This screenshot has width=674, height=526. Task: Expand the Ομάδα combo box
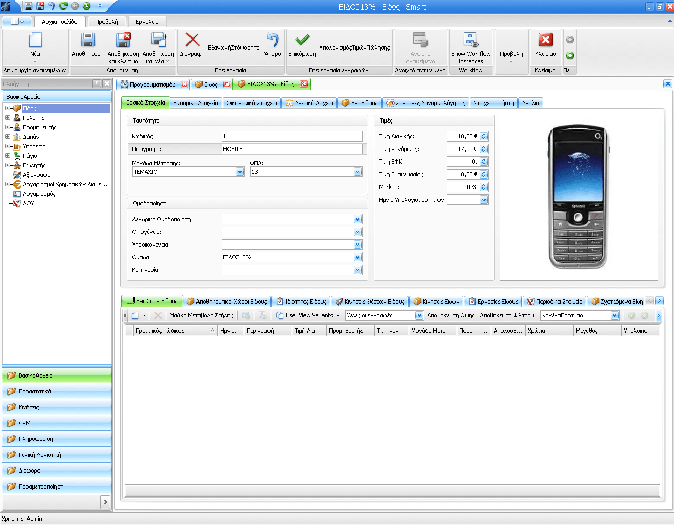(x=357, y=257)
